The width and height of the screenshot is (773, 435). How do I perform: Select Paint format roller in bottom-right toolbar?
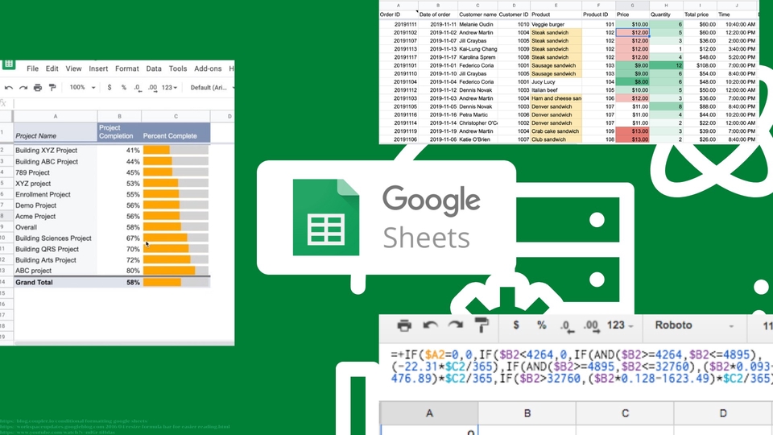[482, 325]
